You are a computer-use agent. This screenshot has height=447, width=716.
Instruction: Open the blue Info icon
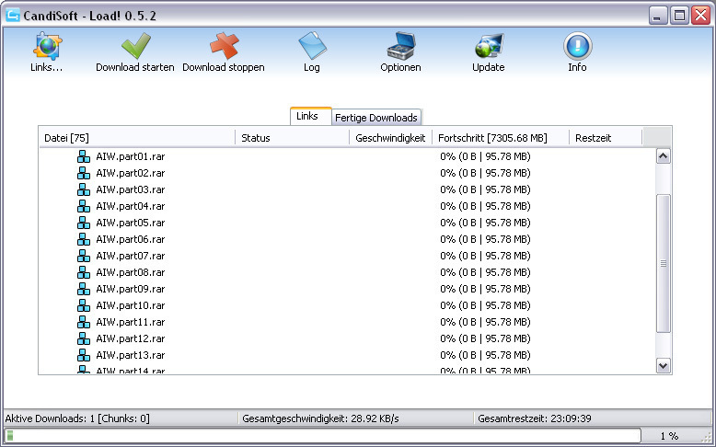coord(578,46)
